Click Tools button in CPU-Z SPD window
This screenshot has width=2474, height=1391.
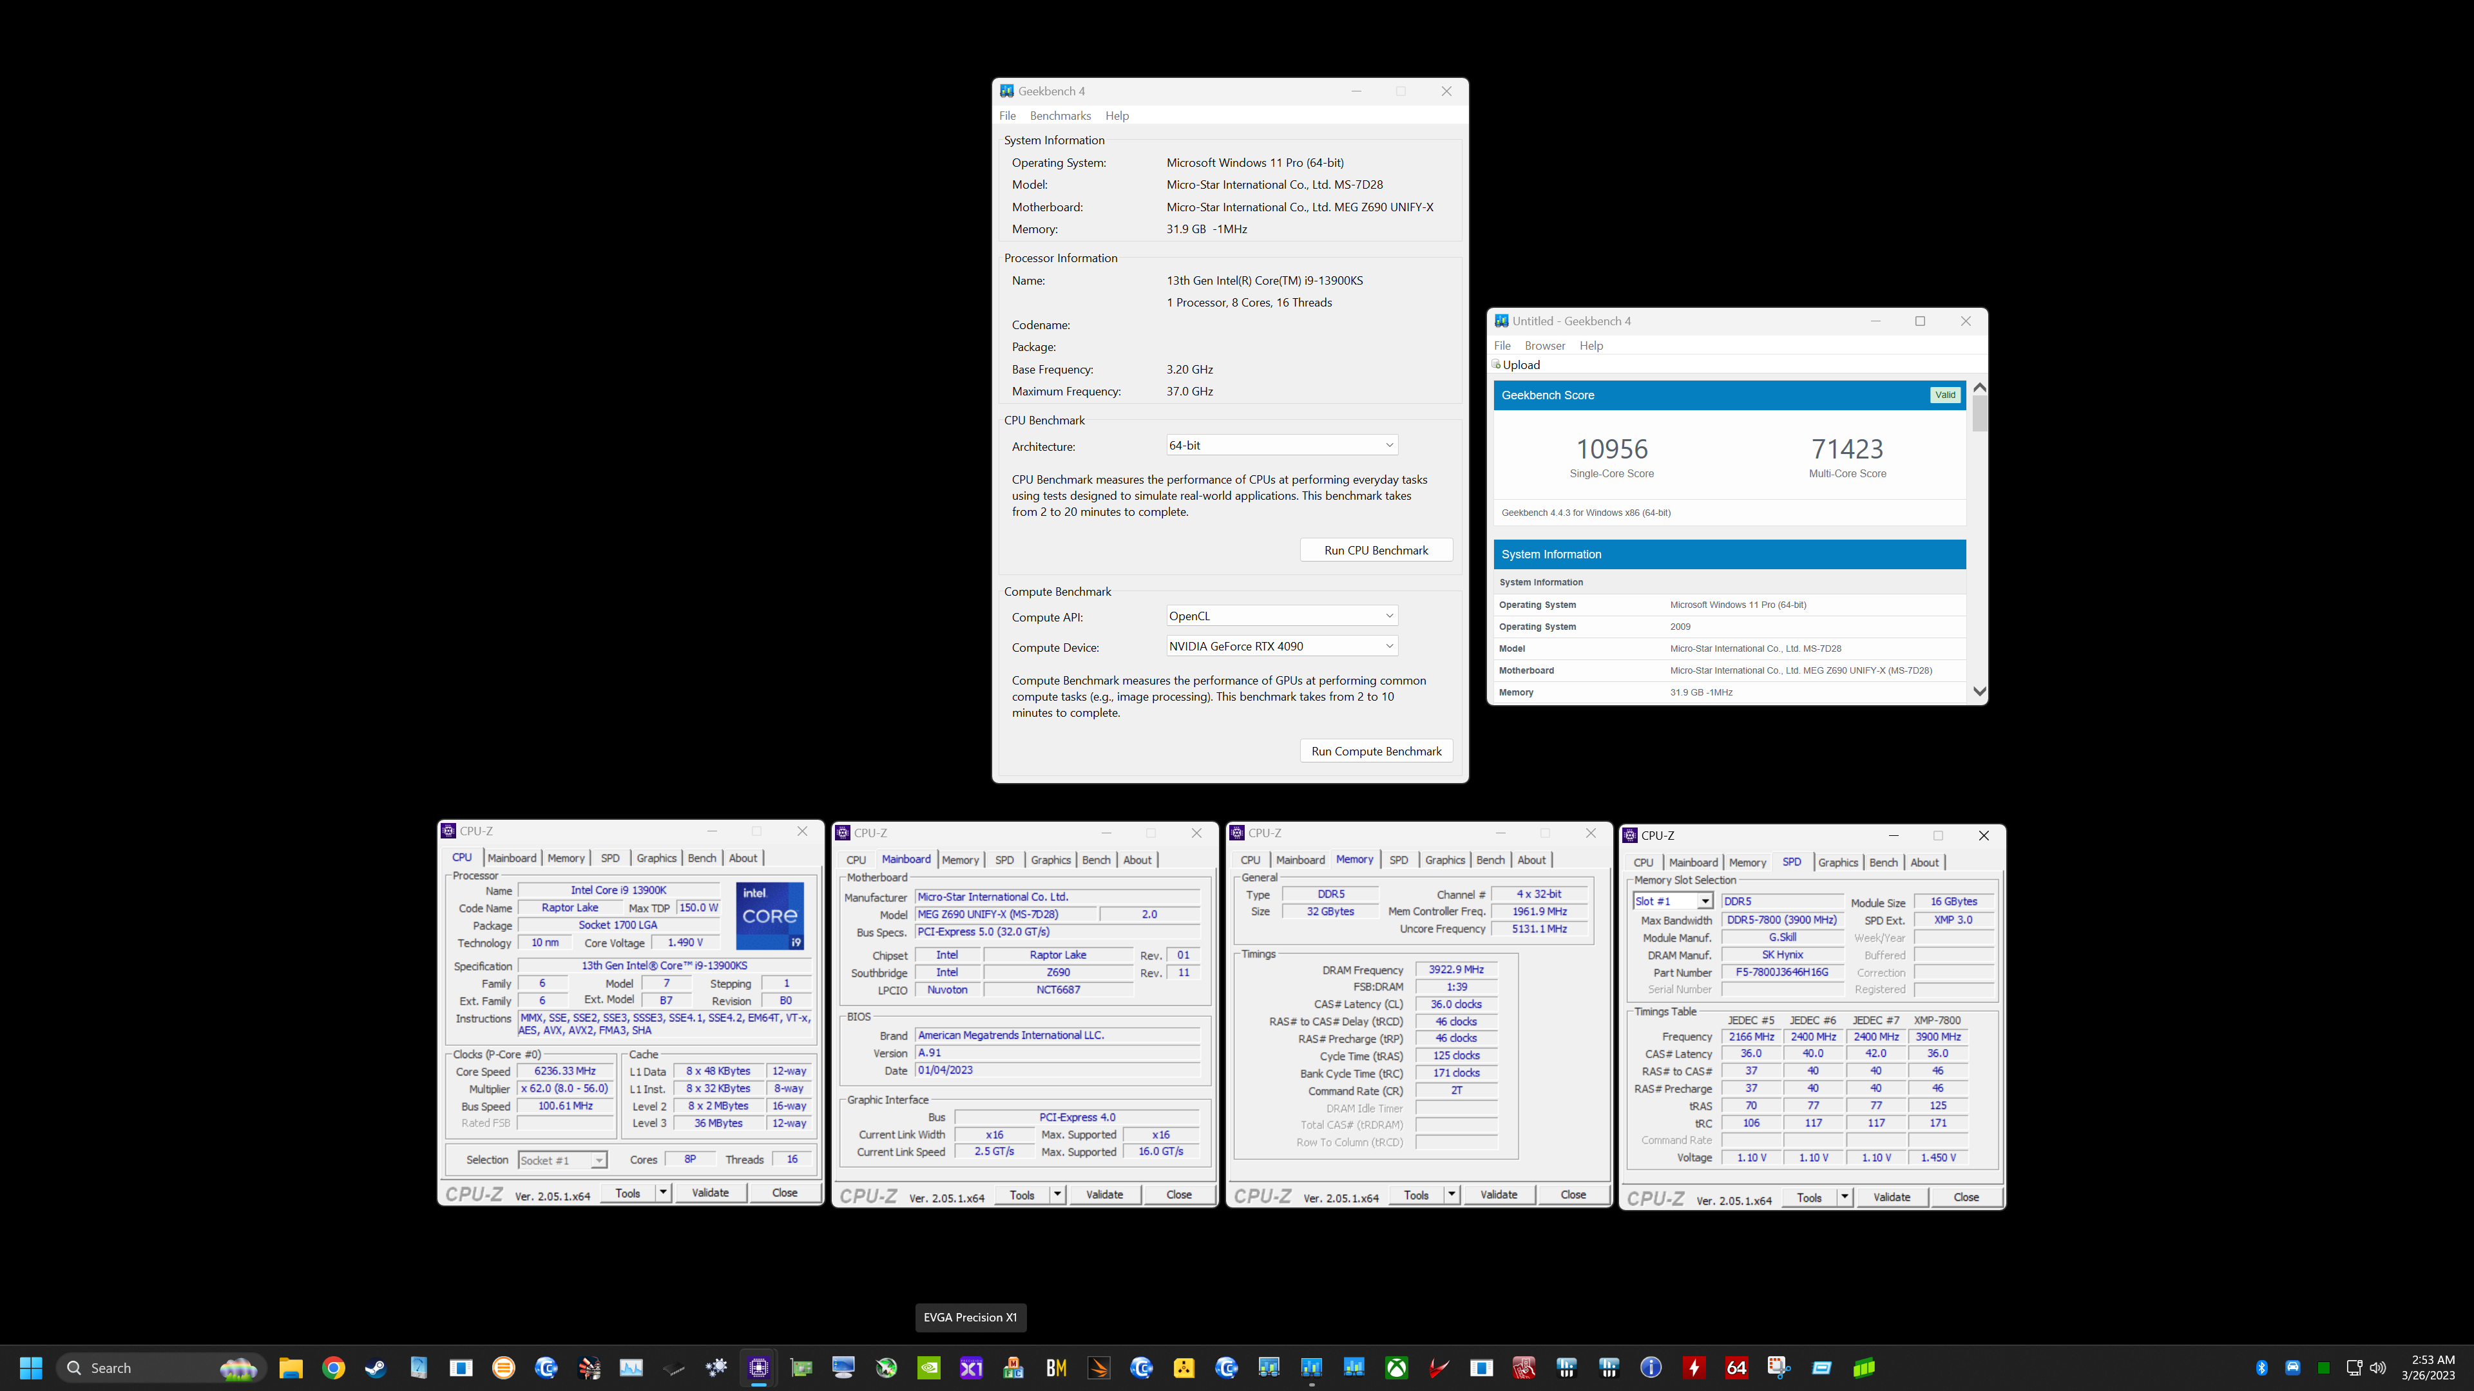click(x=1808, y=1197)
